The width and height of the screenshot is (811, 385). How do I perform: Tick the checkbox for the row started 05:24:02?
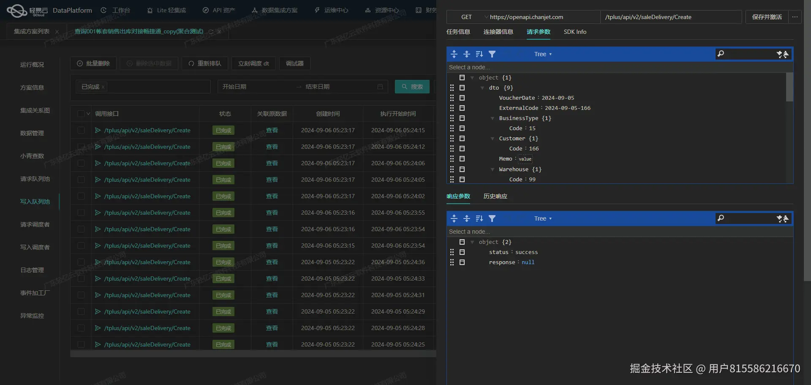pyautogui.click(x=81, y=196)
